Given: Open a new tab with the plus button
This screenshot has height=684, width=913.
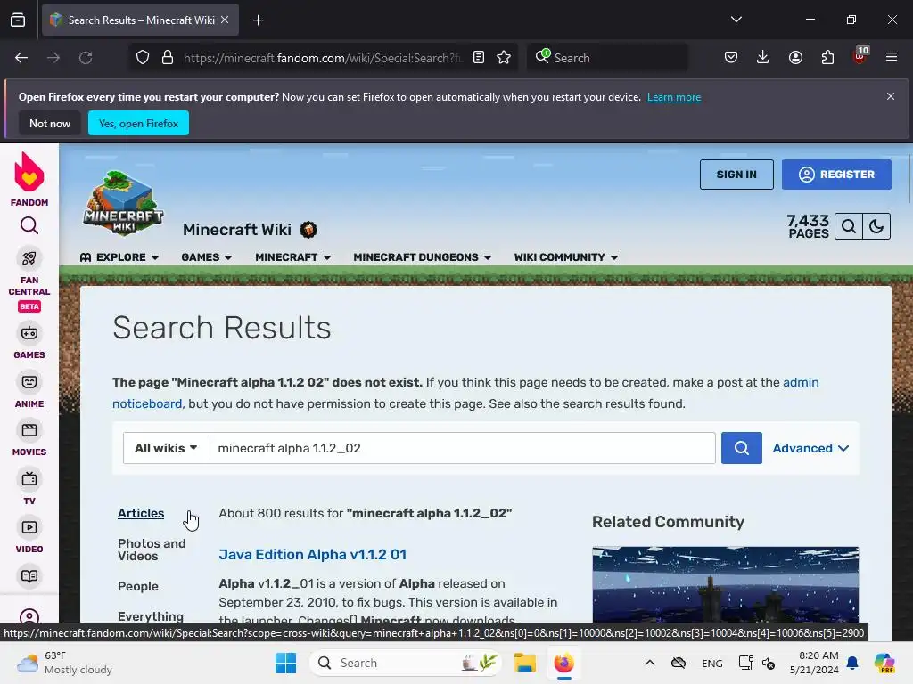Looking at the screenshot, I should (259, 20).
